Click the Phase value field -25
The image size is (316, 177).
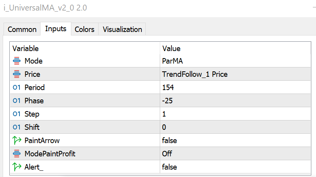pyautogui.click(x=167, y=101)
